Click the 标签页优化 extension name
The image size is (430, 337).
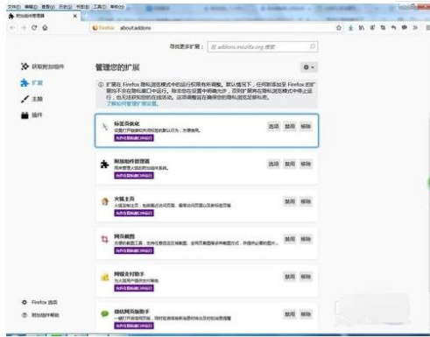point(127,123)
